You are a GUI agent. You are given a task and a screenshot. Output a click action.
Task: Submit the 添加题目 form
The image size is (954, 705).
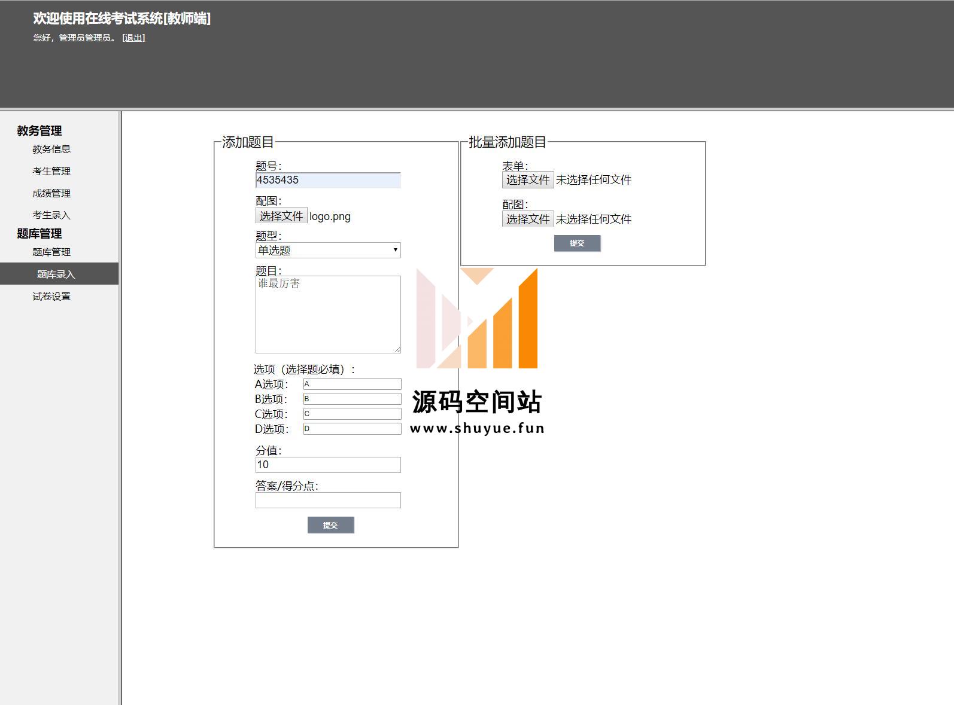pyautogui.click(x=331, y=525)
